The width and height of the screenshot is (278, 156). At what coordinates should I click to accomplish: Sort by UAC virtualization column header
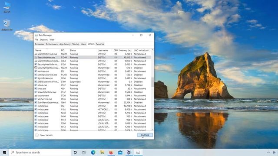tap(142, 50)
